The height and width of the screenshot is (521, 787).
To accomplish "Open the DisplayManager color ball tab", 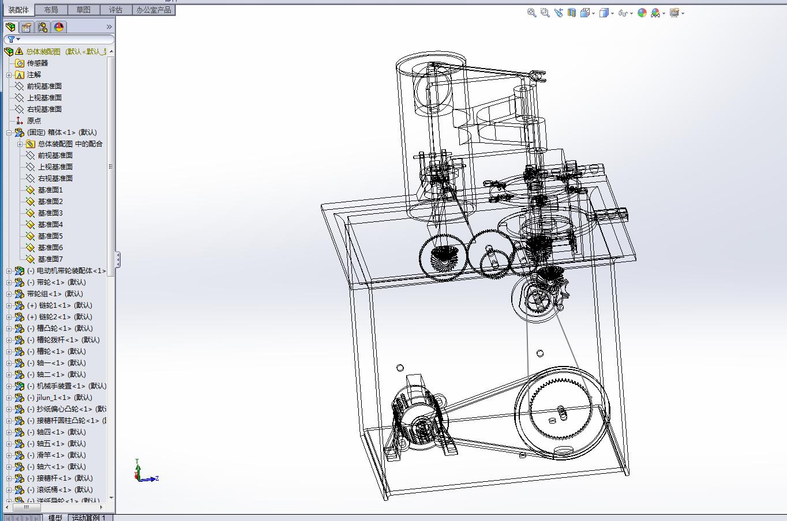I will (x=59, y=27).
